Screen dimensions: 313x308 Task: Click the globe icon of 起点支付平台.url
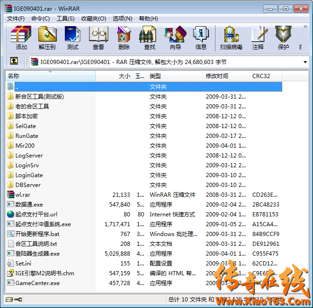coord(11,214)
